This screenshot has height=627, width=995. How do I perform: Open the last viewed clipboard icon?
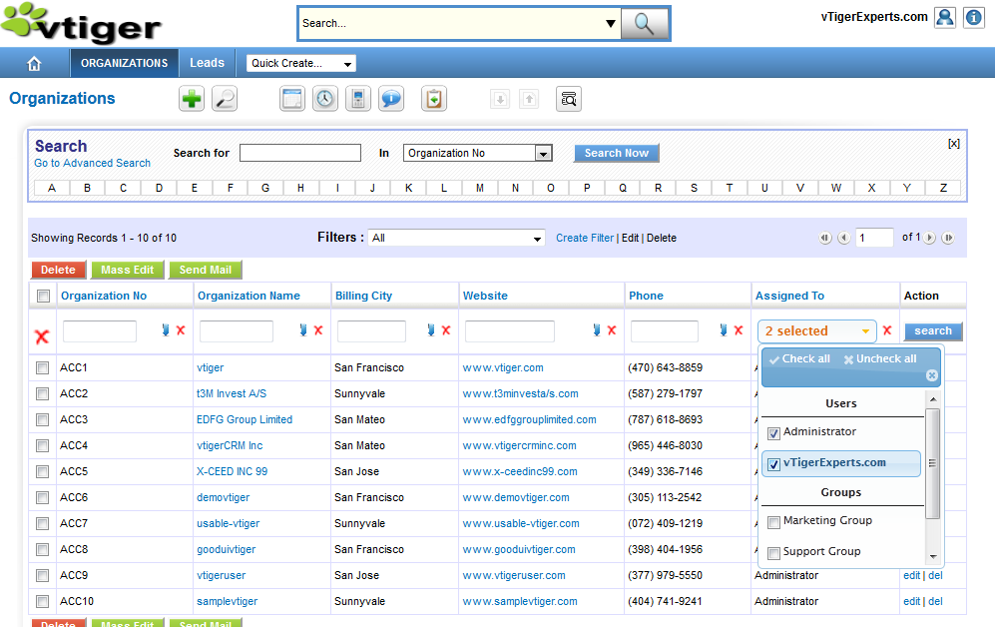(434, 99)
